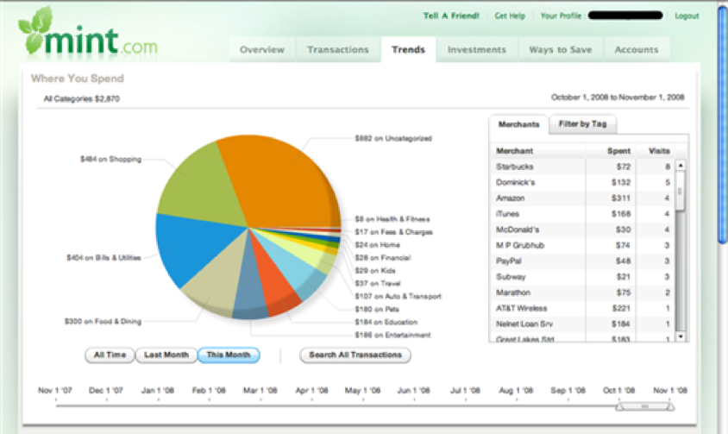Open the Overview tab
Image resolution: width=728 pixels, height=434 pixels.
(x=262, y=50)
